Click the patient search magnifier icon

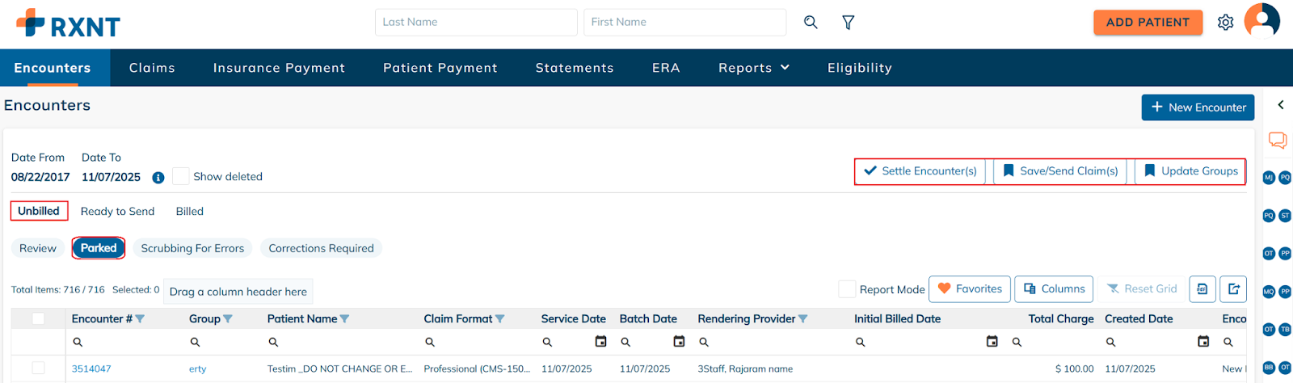click(811, 23)
